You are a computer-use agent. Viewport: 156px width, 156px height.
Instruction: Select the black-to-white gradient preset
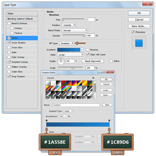click(58, 83)
